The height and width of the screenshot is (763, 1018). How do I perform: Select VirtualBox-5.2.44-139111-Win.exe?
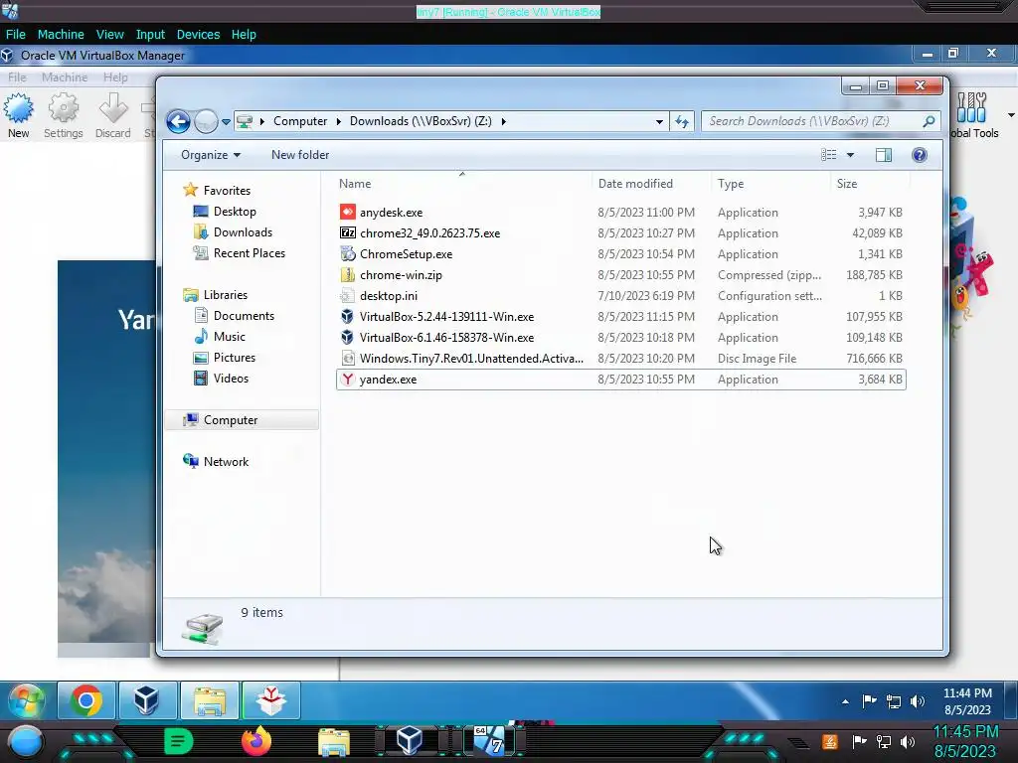[620, 317]
